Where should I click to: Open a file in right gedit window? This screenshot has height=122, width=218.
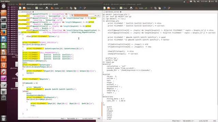pyautogui.click(x=111, y=8)
